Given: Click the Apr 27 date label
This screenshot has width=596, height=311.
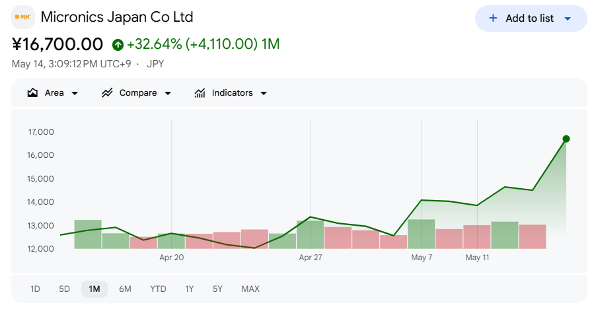Looking at the screenshot, I should click(311, 258).
